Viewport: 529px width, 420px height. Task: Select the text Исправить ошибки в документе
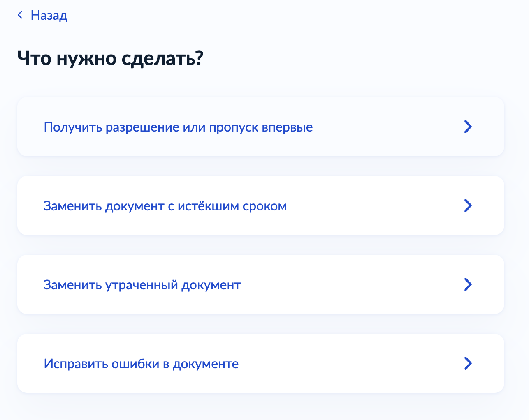click(141, 364)
